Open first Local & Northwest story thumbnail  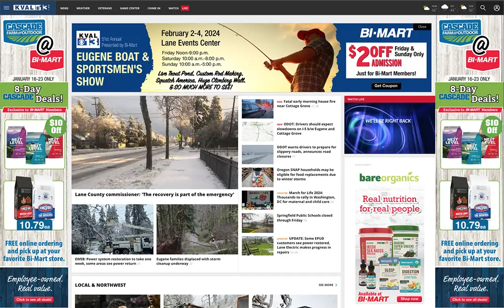[118, 301]
